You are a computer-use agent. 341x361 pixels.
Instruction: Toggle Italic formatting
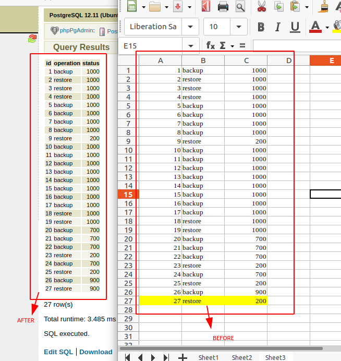pos(278,27)
